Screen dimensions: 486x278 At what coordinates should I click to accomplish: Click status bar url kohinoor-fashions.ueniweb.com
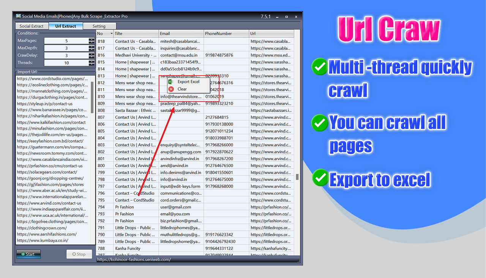134,260
